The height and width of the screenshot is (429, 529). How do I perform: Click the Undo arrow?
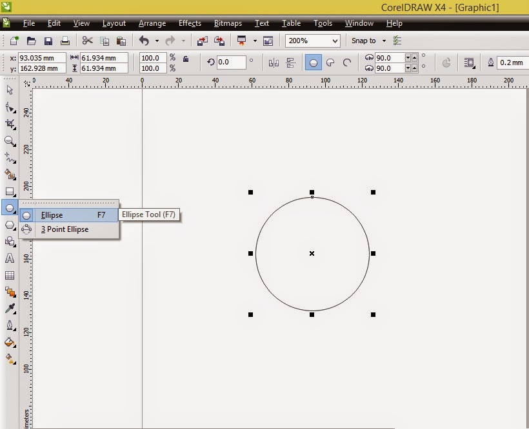click(x=144, y=41)
